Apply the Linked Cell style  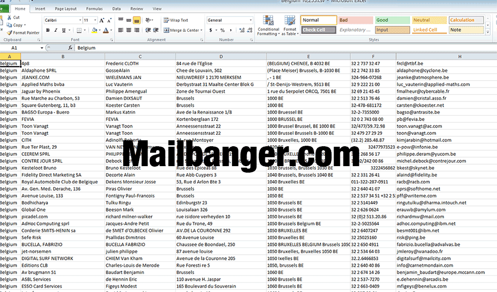(429, 30)
